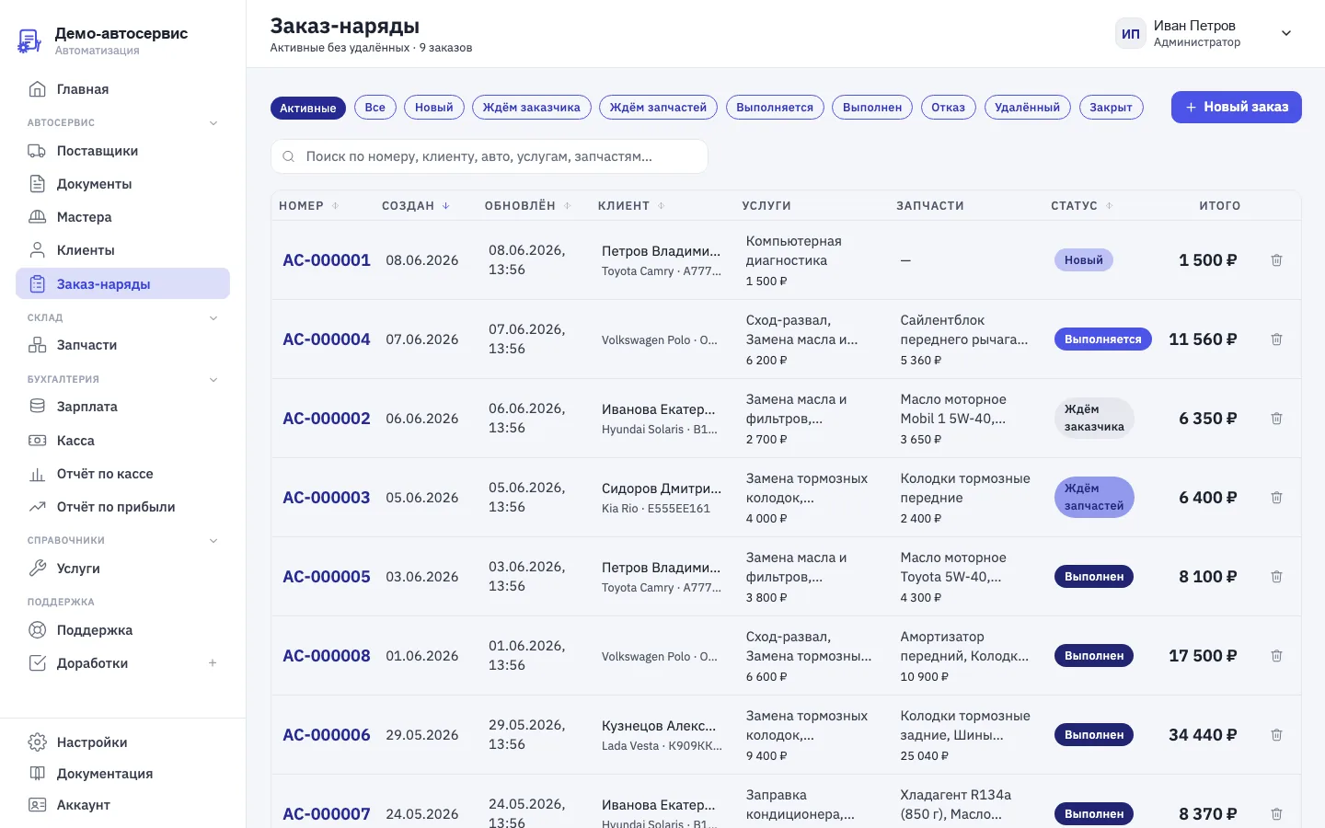The height and width of the screenshot is (828, 1325).
Task: Click the plus icon next to Доработки
Action: [213, 663]
